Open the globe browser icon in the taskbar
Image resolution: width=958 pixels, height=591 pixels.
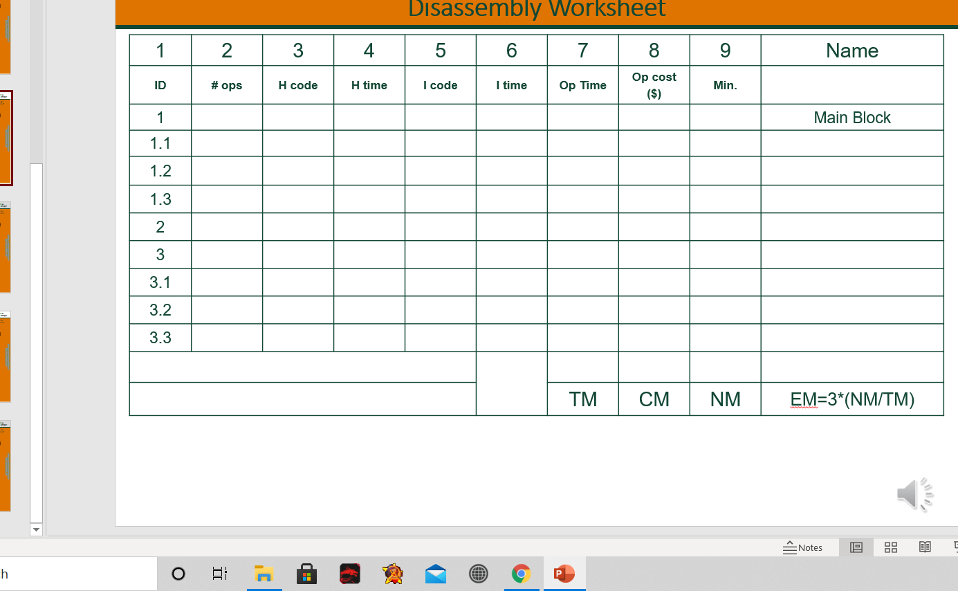point(478,573)
